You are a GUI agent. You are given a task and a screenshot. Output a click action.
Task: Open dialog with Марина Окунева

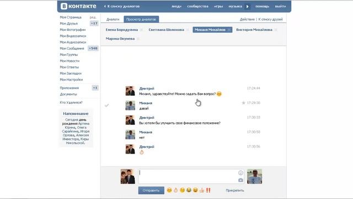[120, 39]
